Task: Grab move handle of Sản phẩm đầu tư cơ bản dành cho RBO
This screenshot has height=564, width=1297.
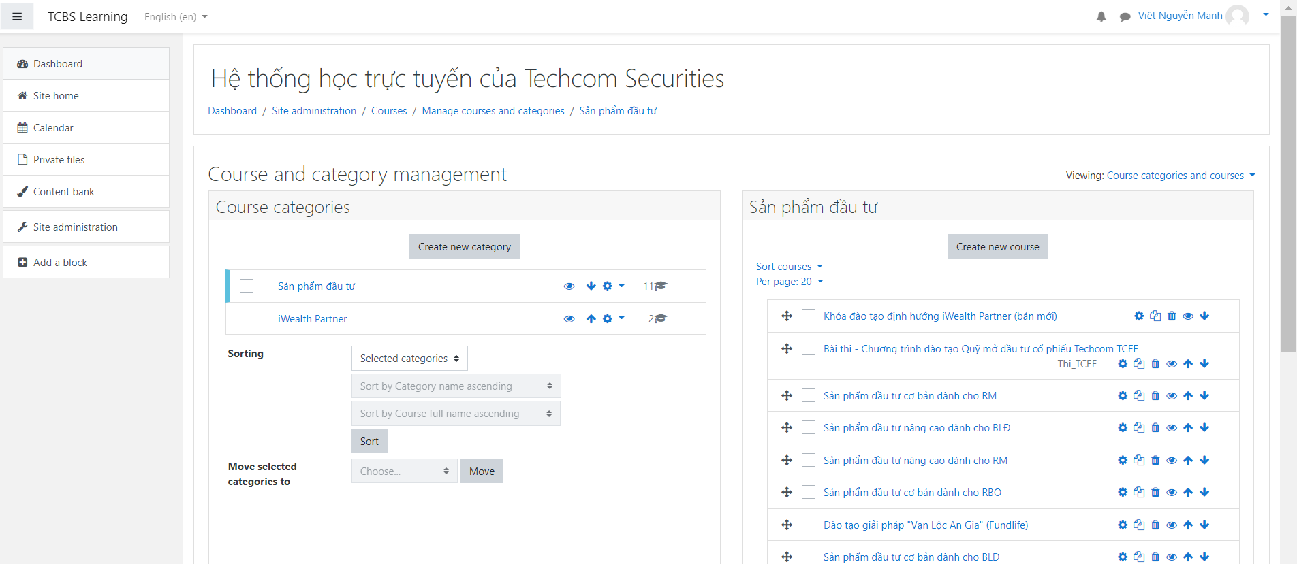Action: [787, 492]
